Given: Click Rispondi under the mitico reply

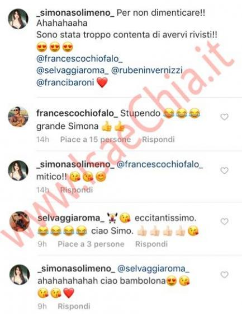Looking at the screenshot, I should coord(77,190).
